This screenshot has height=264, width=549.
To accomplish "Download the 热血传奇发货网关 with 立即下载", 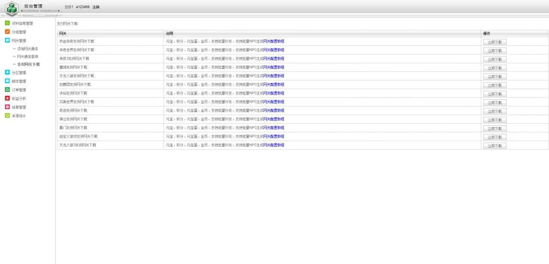I will click(x=495, y=42).
